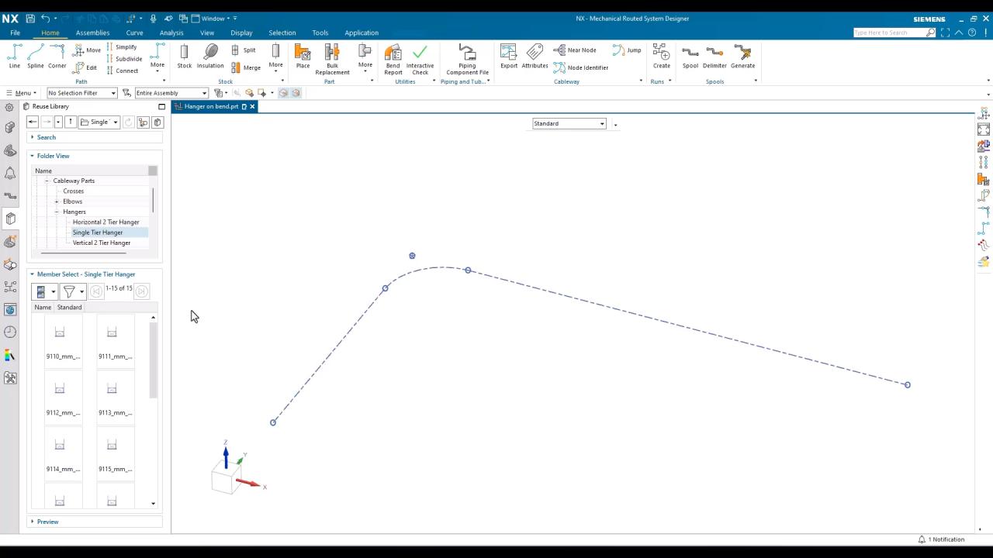Image resolution: width=993 pixels, height=558 pixels.
Task: Open Bulk Replacement tool
Action: click(332, 59)
